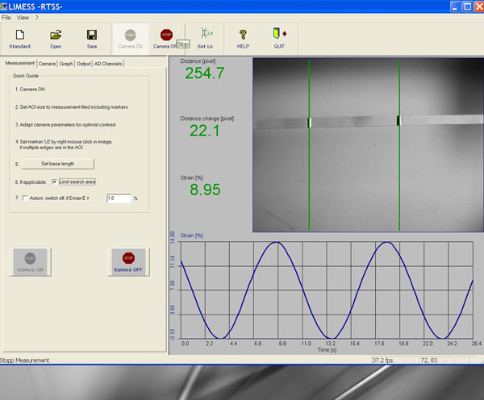Click the Standard new document icon
This screenshot has width=484, height=400.
19,35
